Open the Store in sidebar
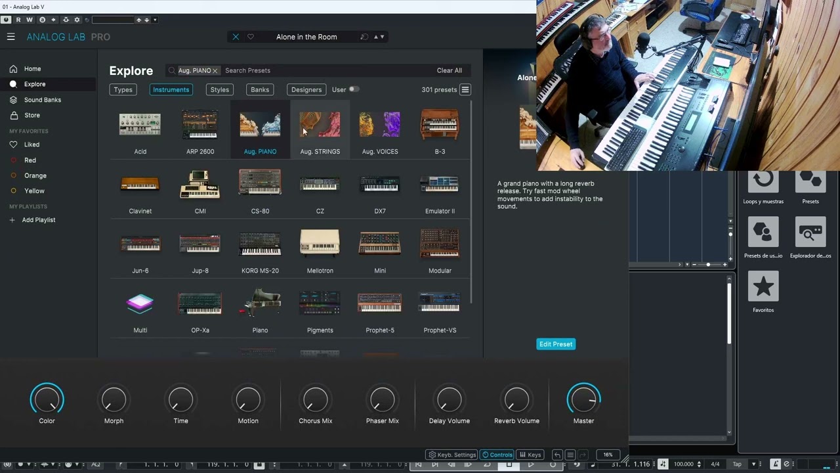 [32, 115]
